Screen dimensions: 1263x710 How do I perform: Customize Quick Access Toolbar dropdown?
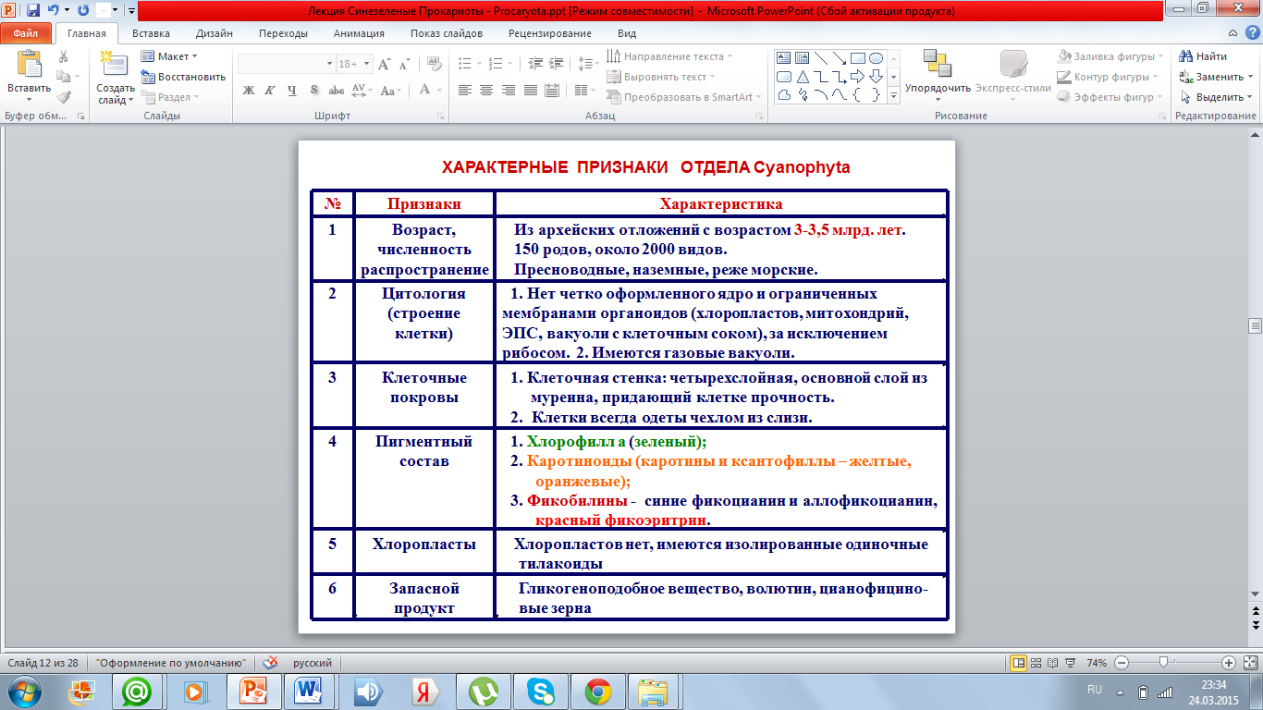(x=131, y=11)
